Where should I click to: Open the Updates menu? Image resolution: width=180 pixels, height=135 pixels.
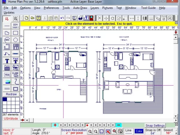click(x=9, y=13)
